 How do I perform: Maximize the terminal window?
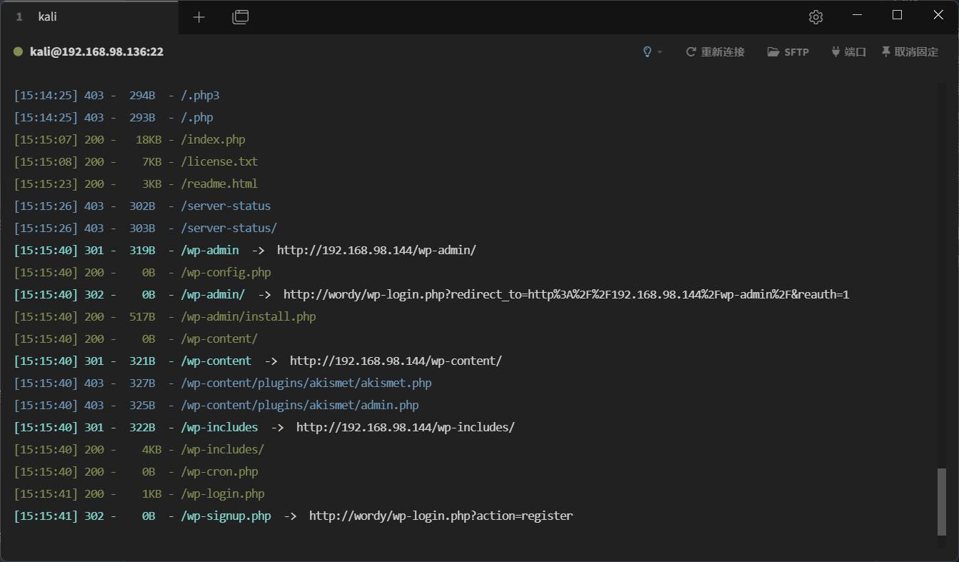[898, 15]
